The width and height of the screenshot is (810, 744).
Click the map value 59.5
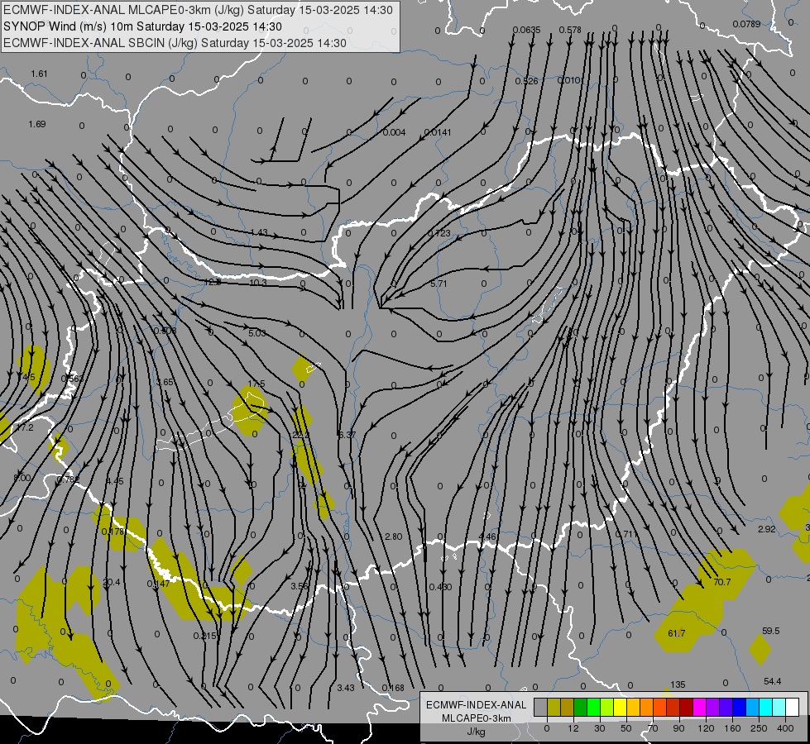tap(771, 631)
